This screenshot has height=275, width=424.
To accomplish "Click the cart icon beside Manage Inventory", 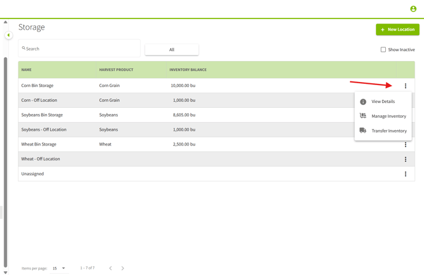I will pos(363,116).
